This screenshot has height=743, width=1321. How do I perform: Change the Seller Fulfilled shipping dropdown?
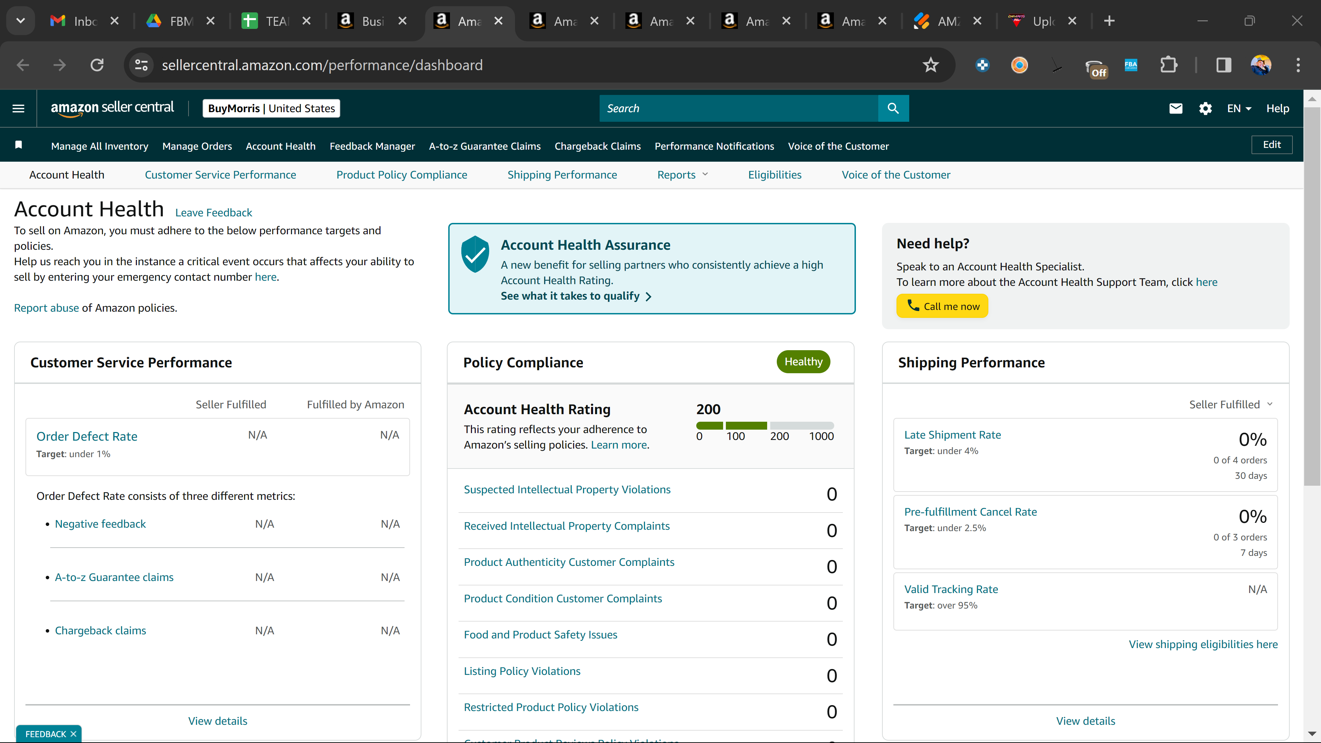1231,405
